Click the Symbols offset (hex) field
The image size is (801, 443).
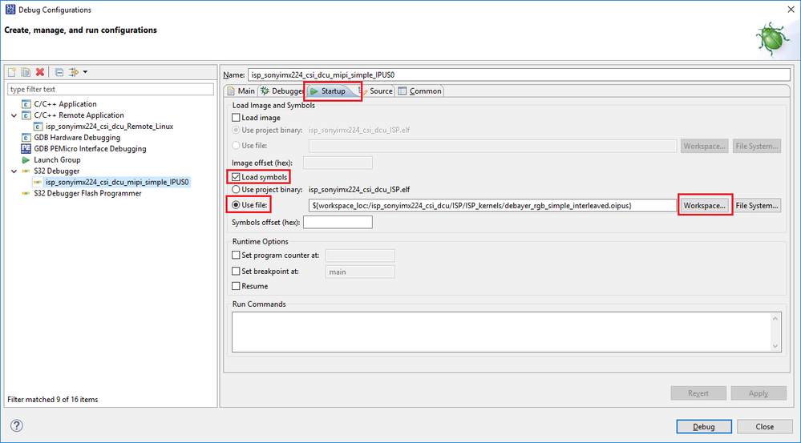[x=338, y=223]
